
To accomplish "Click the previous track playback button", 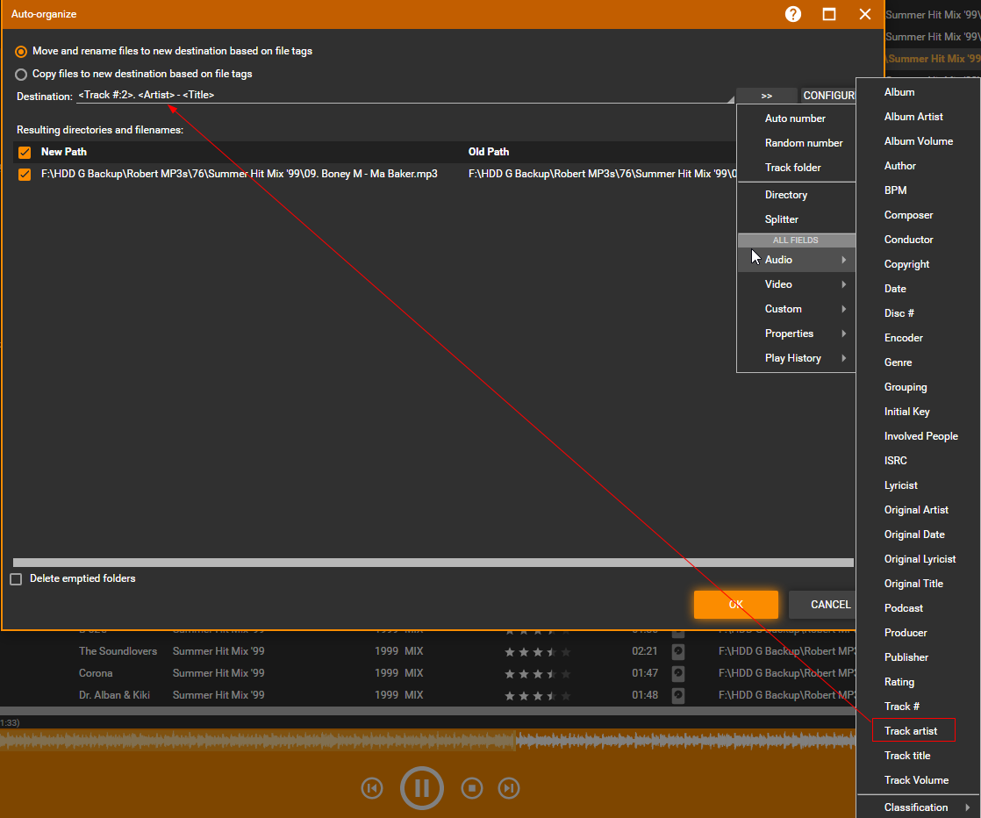I will 372,788.
